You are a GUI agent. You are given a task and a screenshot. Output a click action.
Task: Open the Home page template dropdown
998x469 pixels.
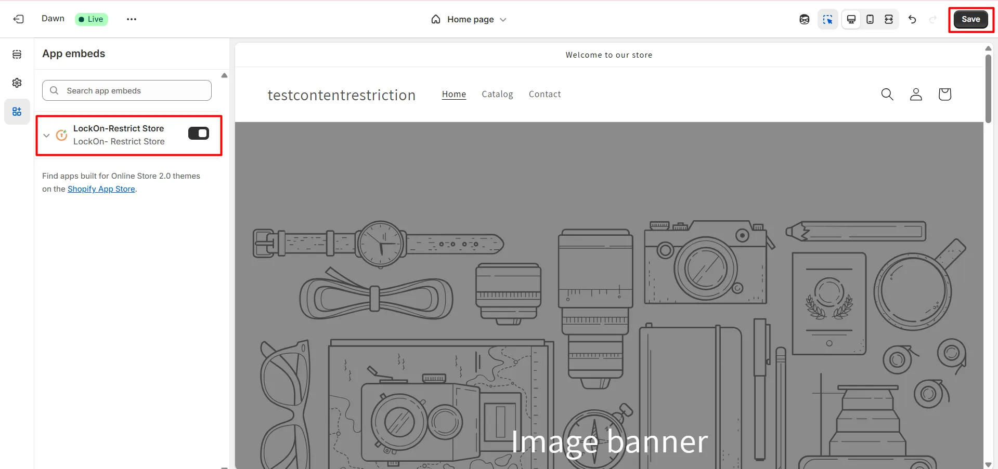click(469, 19)
